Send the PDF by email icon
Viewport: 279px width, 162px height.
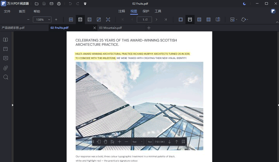[52, 4]
